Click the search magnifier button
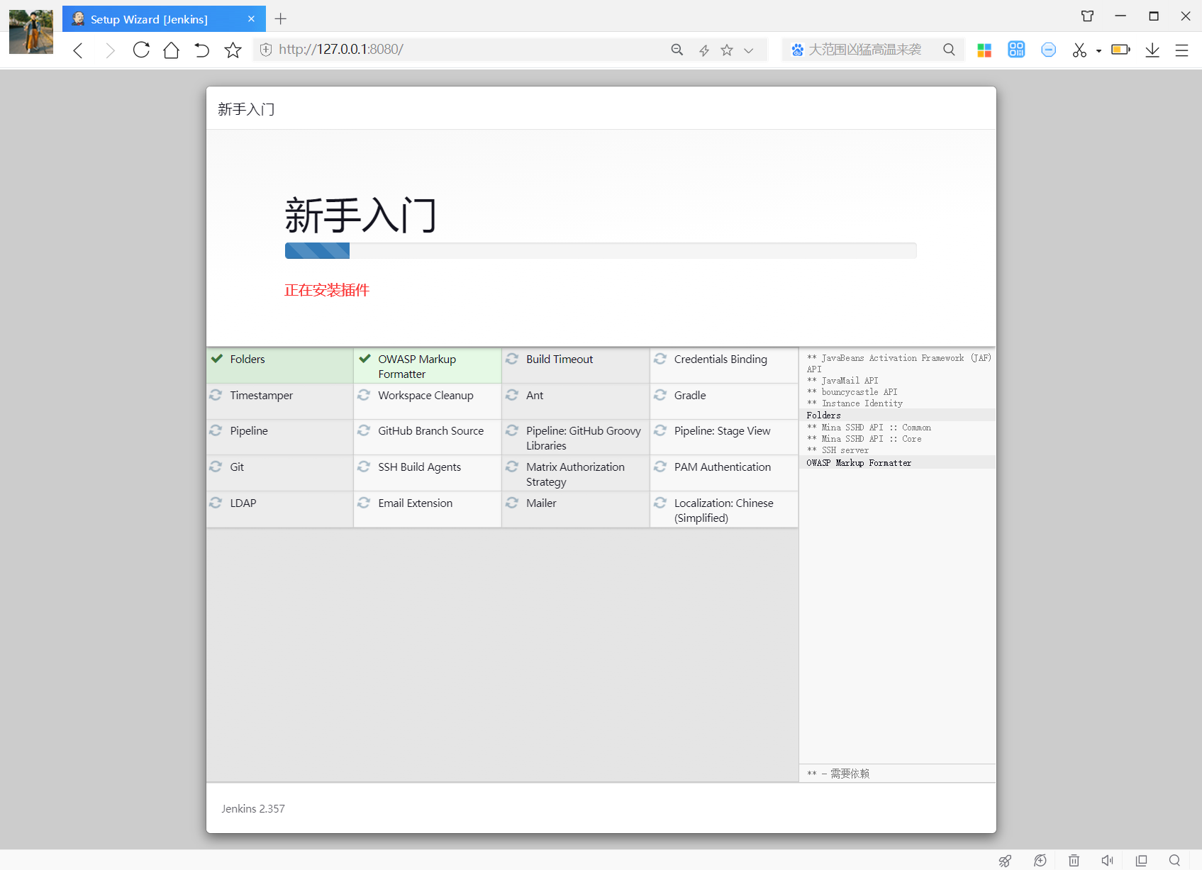The height and width of the screenshot is (870, 1202). pyautogui.click(x=949, y=50)
